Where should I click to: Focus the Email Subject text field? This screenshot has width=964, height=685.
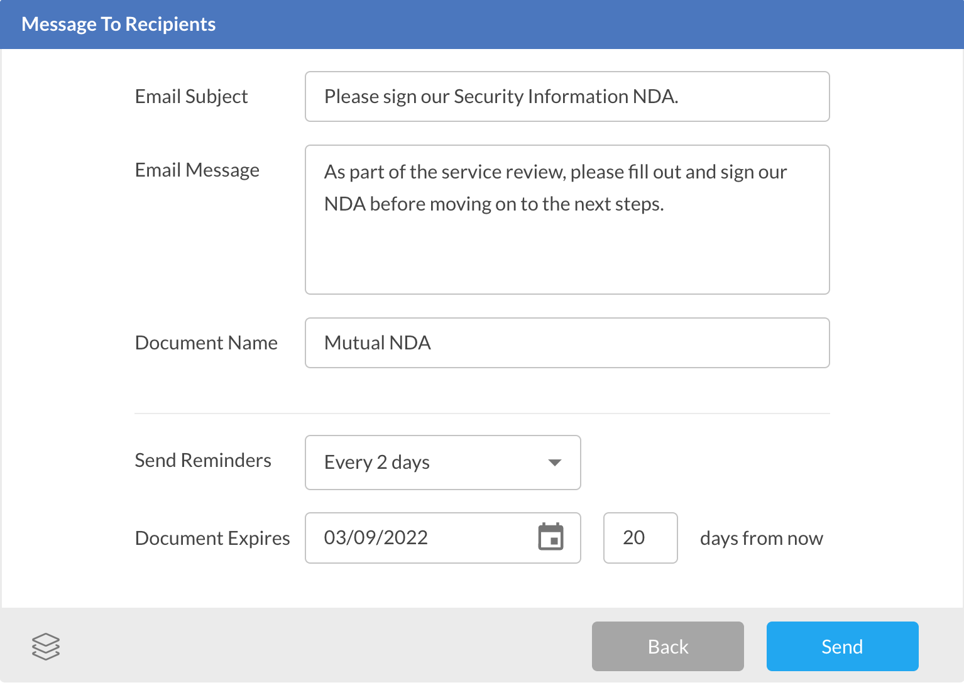tap(567, 97)
